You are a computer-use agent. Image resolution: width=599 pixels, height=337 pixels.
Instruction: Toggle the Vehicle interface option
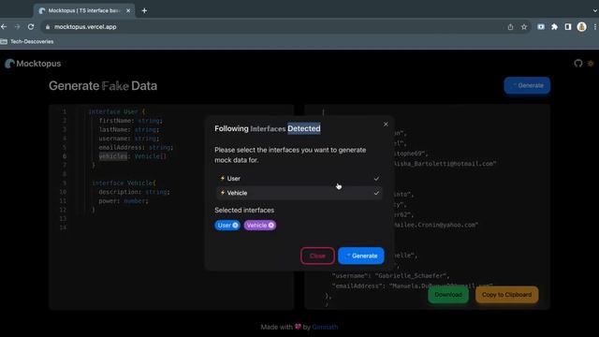(299, 193)
